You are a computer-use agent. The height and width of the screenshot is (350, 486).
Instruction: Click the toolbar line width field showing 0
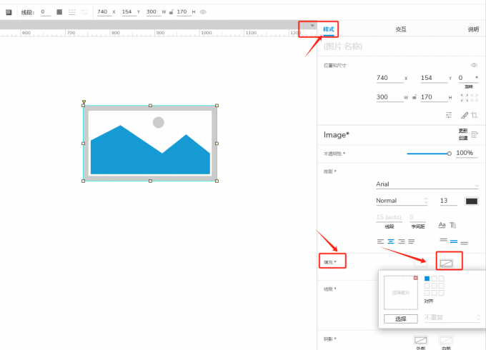[46, 12]
